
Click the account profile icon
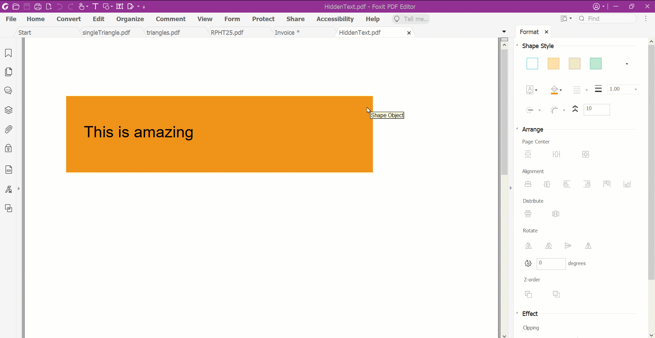pyautogui.click(x=596, y=6)
